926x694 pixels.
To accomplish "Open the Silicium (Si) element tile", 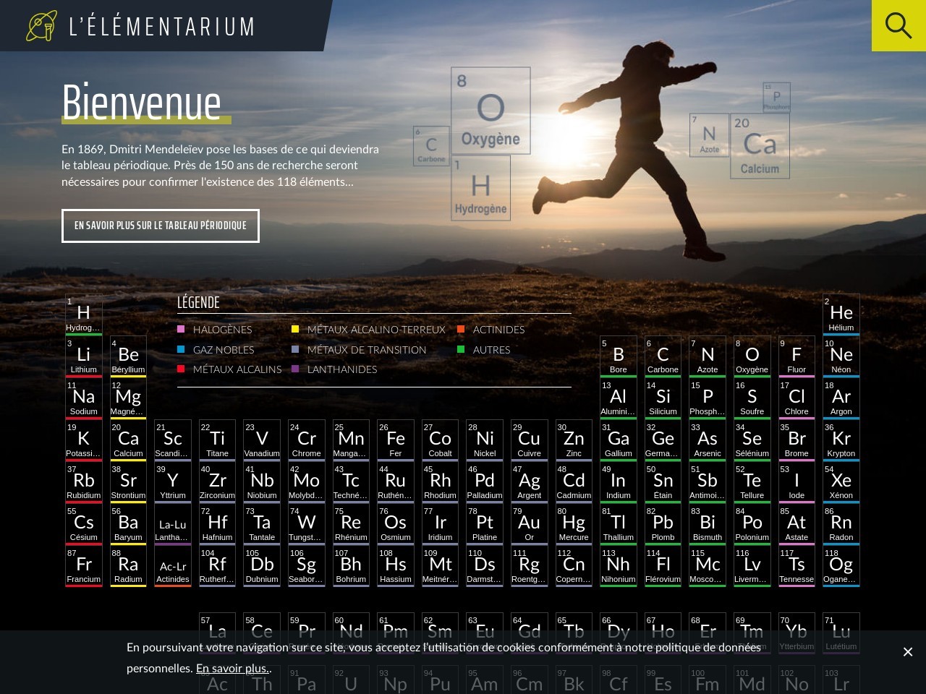I will pos(663,398).
